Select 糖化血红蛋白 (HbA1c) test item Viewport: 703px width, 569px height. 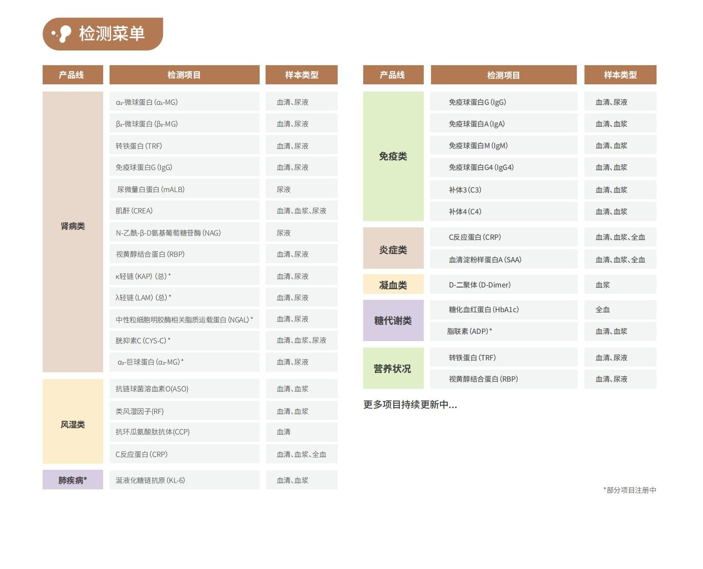point(483,310)
